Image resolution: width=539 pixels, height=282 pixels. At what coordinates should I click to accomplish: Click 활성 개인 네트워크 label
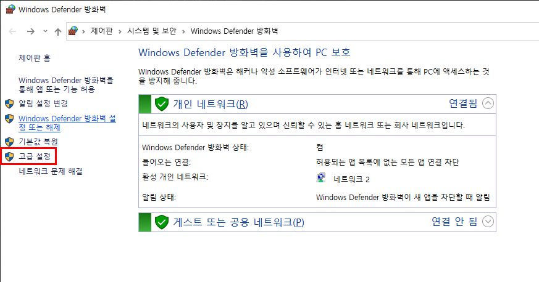(x=175, y=177)
